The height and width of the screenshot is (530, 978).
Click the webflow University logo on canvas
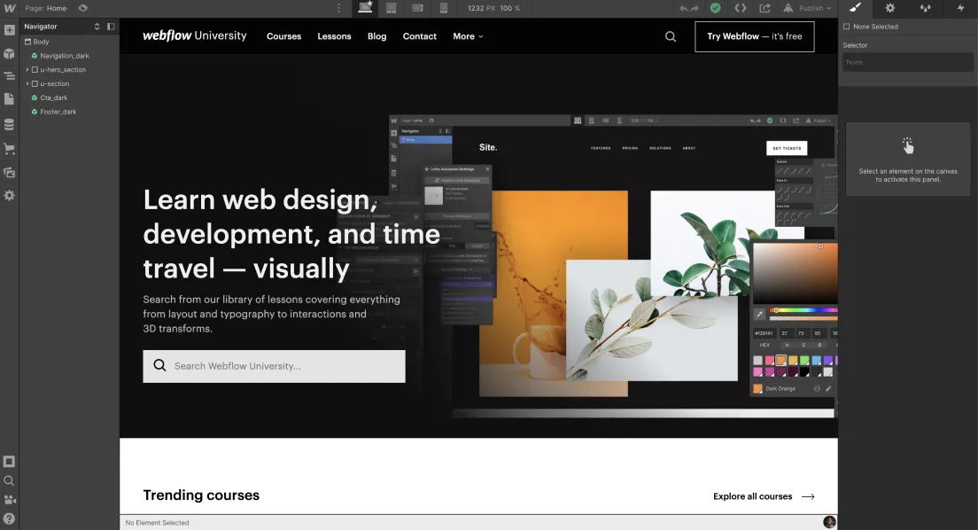pyautogui.click(x=195, y=35)
